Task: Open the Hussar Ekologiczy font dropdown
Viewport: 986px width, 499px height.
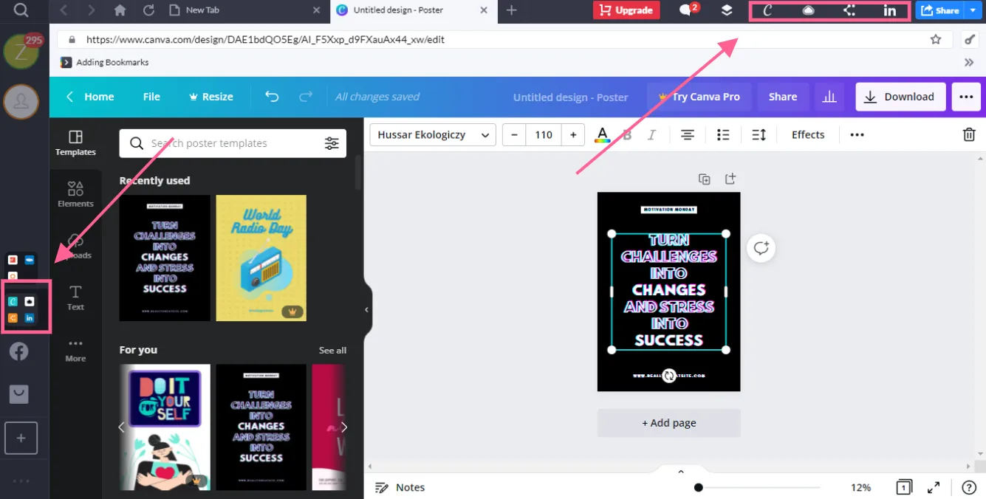Action: (x=433, y=135)
